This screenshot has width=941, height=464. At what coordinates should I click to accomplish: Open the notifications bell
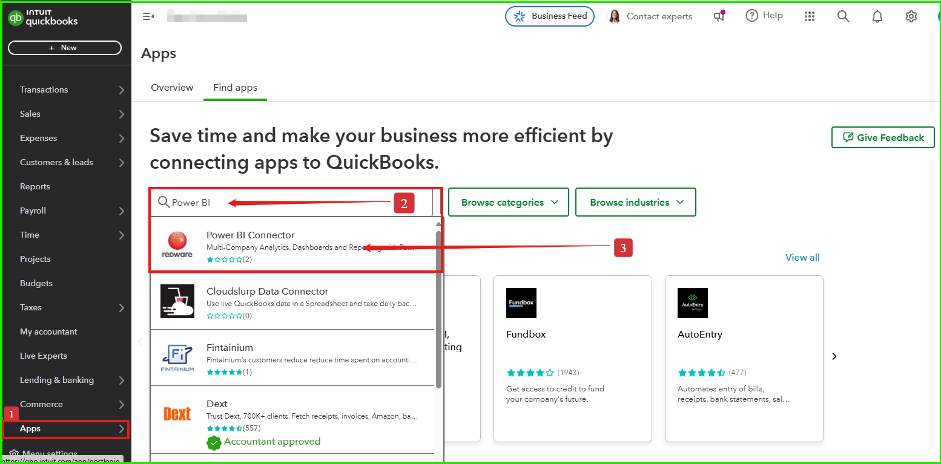point(877,16)
